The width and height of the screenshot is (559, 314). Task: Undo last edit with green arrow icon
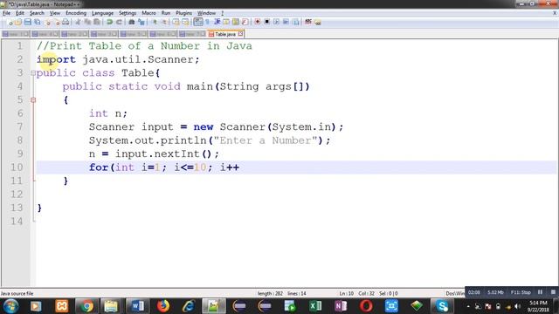coord(109,22)
